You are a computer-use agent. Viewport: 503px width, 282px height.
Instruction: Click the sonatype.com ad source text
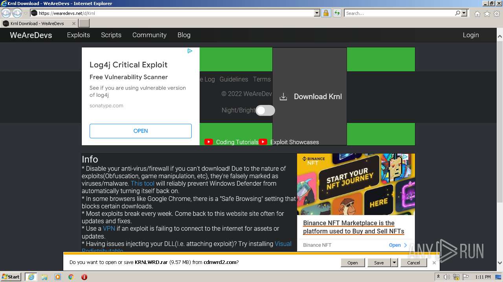tap(106, 106)
